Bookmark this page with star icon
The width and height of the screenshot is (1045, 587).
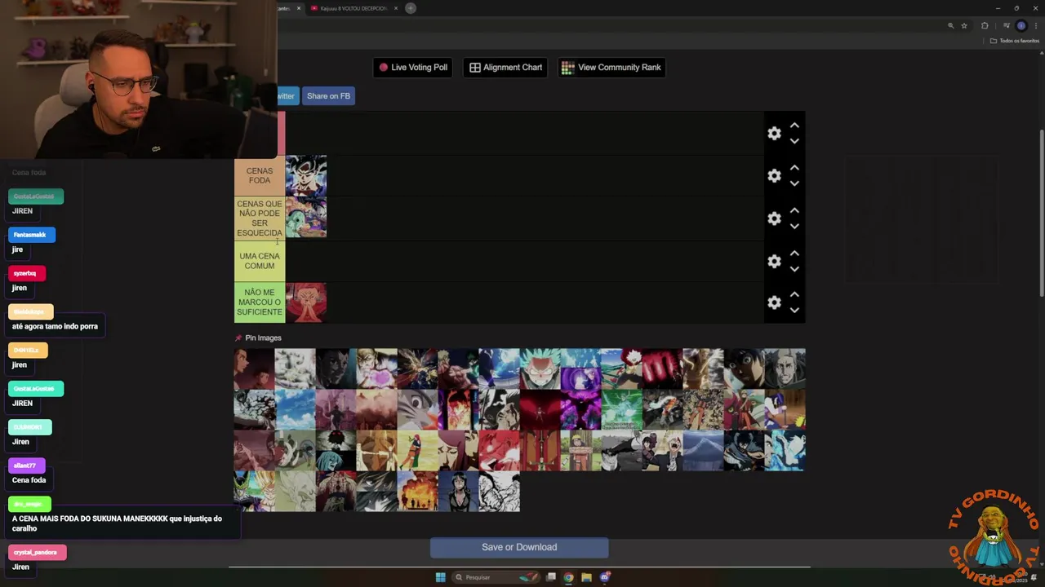[964, 26]
